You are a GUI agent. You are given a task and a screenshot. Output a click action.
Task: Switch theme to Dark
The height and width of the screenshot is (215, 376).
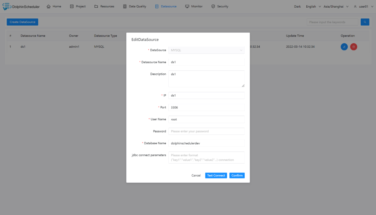point(297,7)
